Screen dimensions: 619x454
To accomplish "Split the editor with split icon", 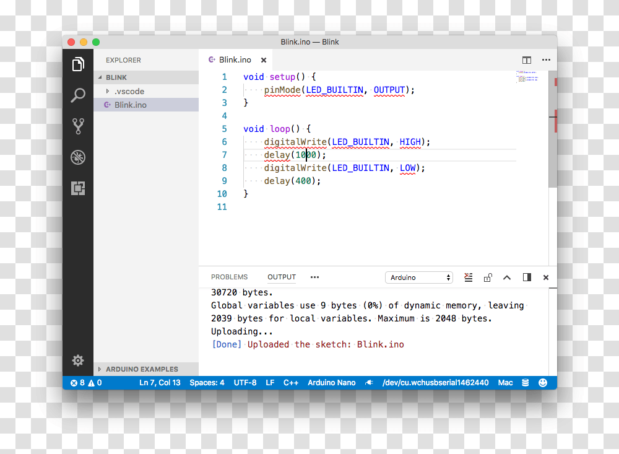I will pos(527,60).
